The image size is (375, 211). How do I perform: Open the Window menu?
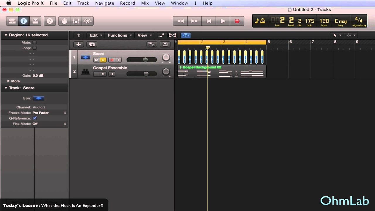click(180, 3)
